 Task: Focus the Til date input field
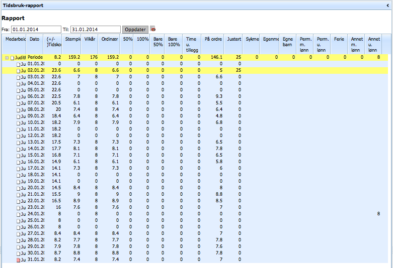95,29
